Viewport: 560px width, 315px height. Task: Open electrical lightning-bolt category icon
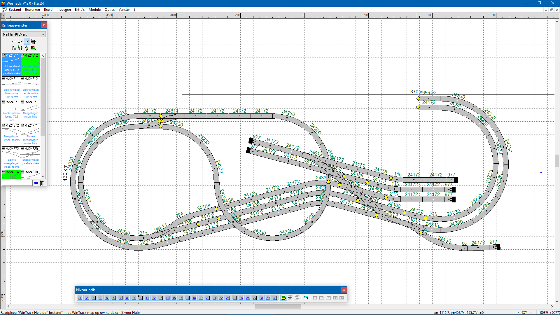27,48
